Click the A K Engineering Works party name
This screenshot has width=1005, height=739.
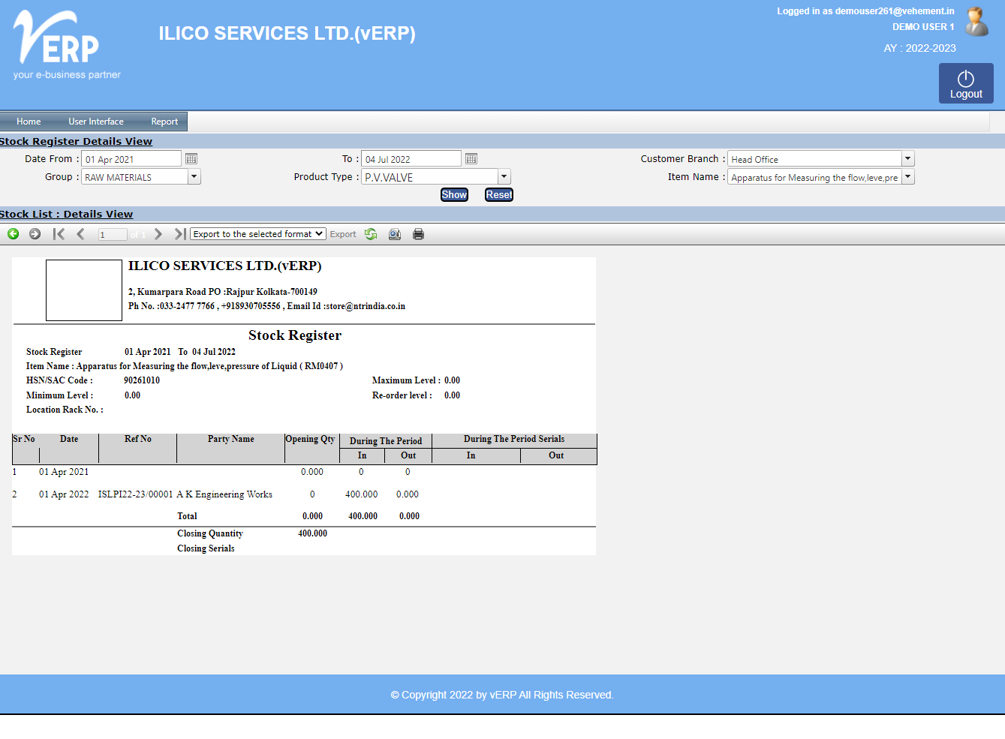[x=224, y=494]
